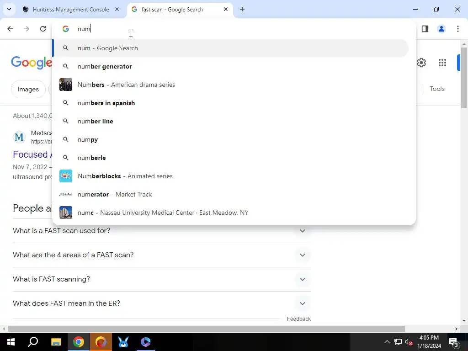468x351 pixels.
Task: Choose 'Numberblocks - Animated series' suggestion
Action: pos(230,176)
